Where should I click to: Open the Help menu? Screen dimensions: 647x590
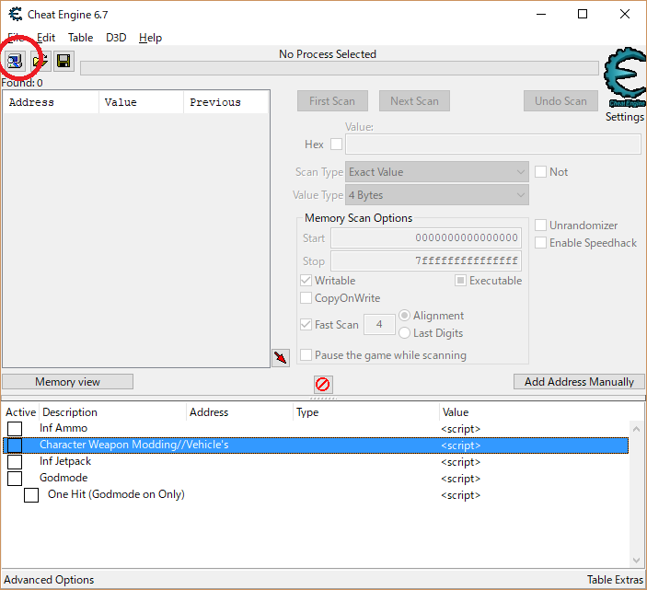[x=150, y=38]
